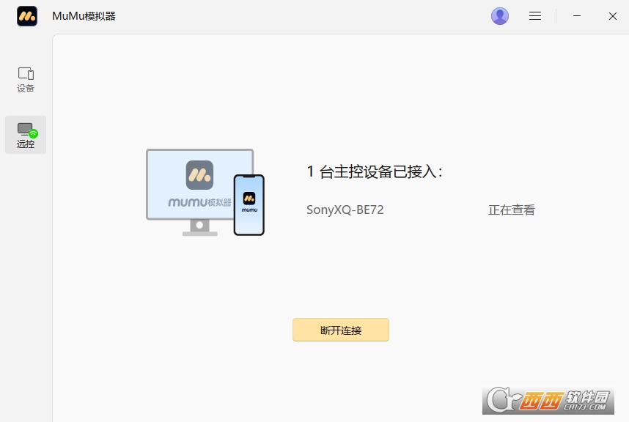Close the MuMu window
The height and width of the screenshot is (422, 629).
point(613,16)
